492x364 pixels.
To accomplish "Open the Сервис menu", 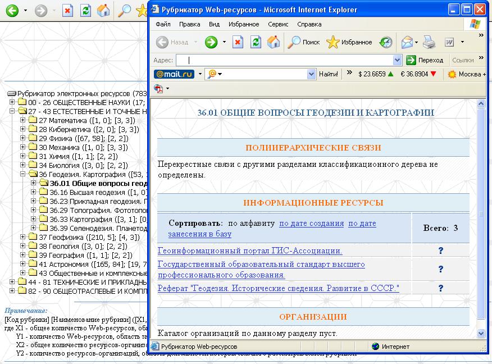I will 278,24.
